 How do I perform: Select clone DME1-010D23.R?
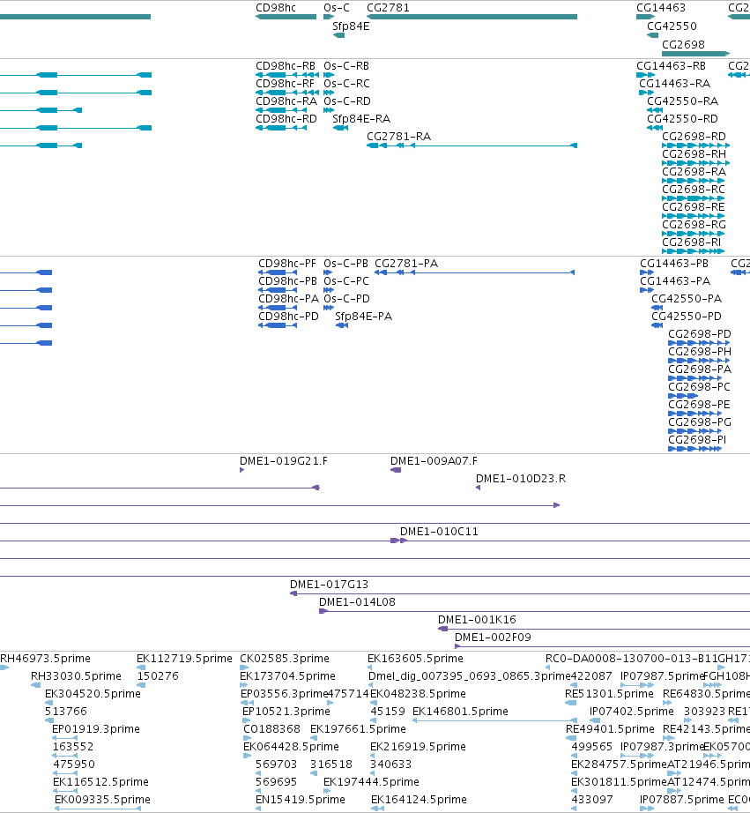point(521,479)
